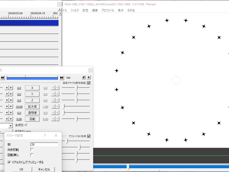Click the object position bar in settings dialog
The image size is (229, 172).
click(32, 78)
